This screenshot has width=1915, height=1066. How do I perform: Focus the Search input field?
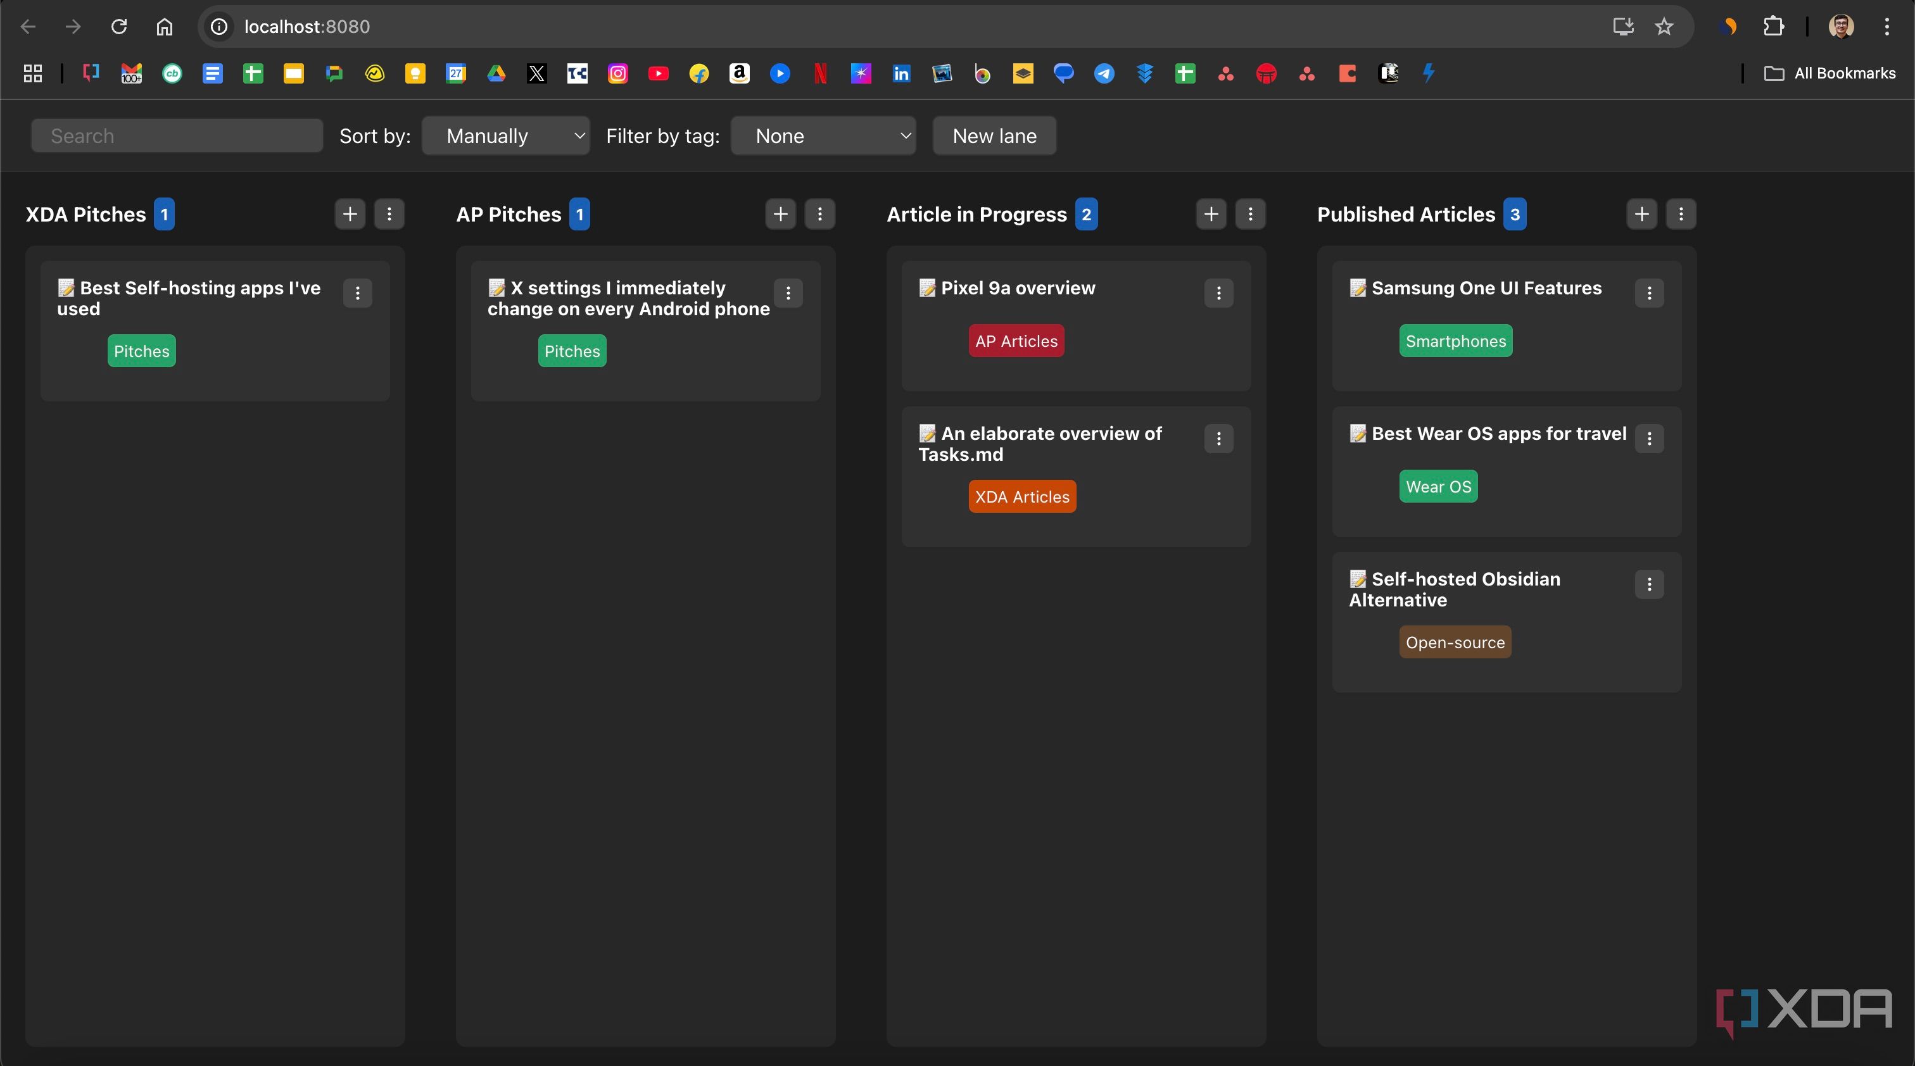[177, 135]
